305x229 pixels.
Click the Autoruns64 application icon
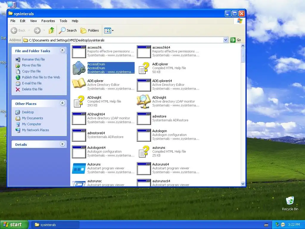[144, 169]
